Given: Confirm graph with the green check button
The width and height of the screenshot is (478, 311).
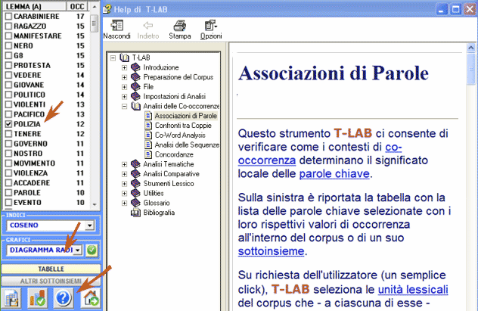Looking at the screenshot, I should tap(92, 250).
